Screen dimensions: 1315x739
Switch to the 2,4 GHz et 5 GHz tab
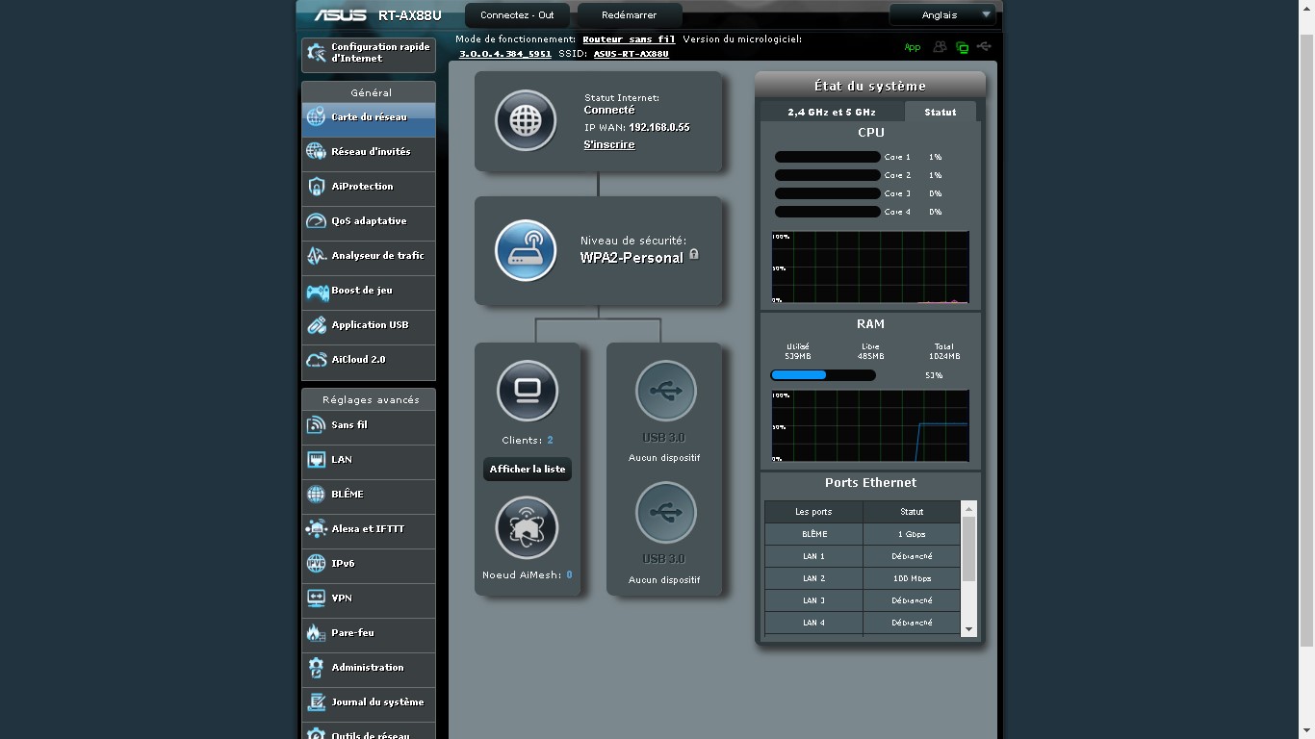coord(832,112)
